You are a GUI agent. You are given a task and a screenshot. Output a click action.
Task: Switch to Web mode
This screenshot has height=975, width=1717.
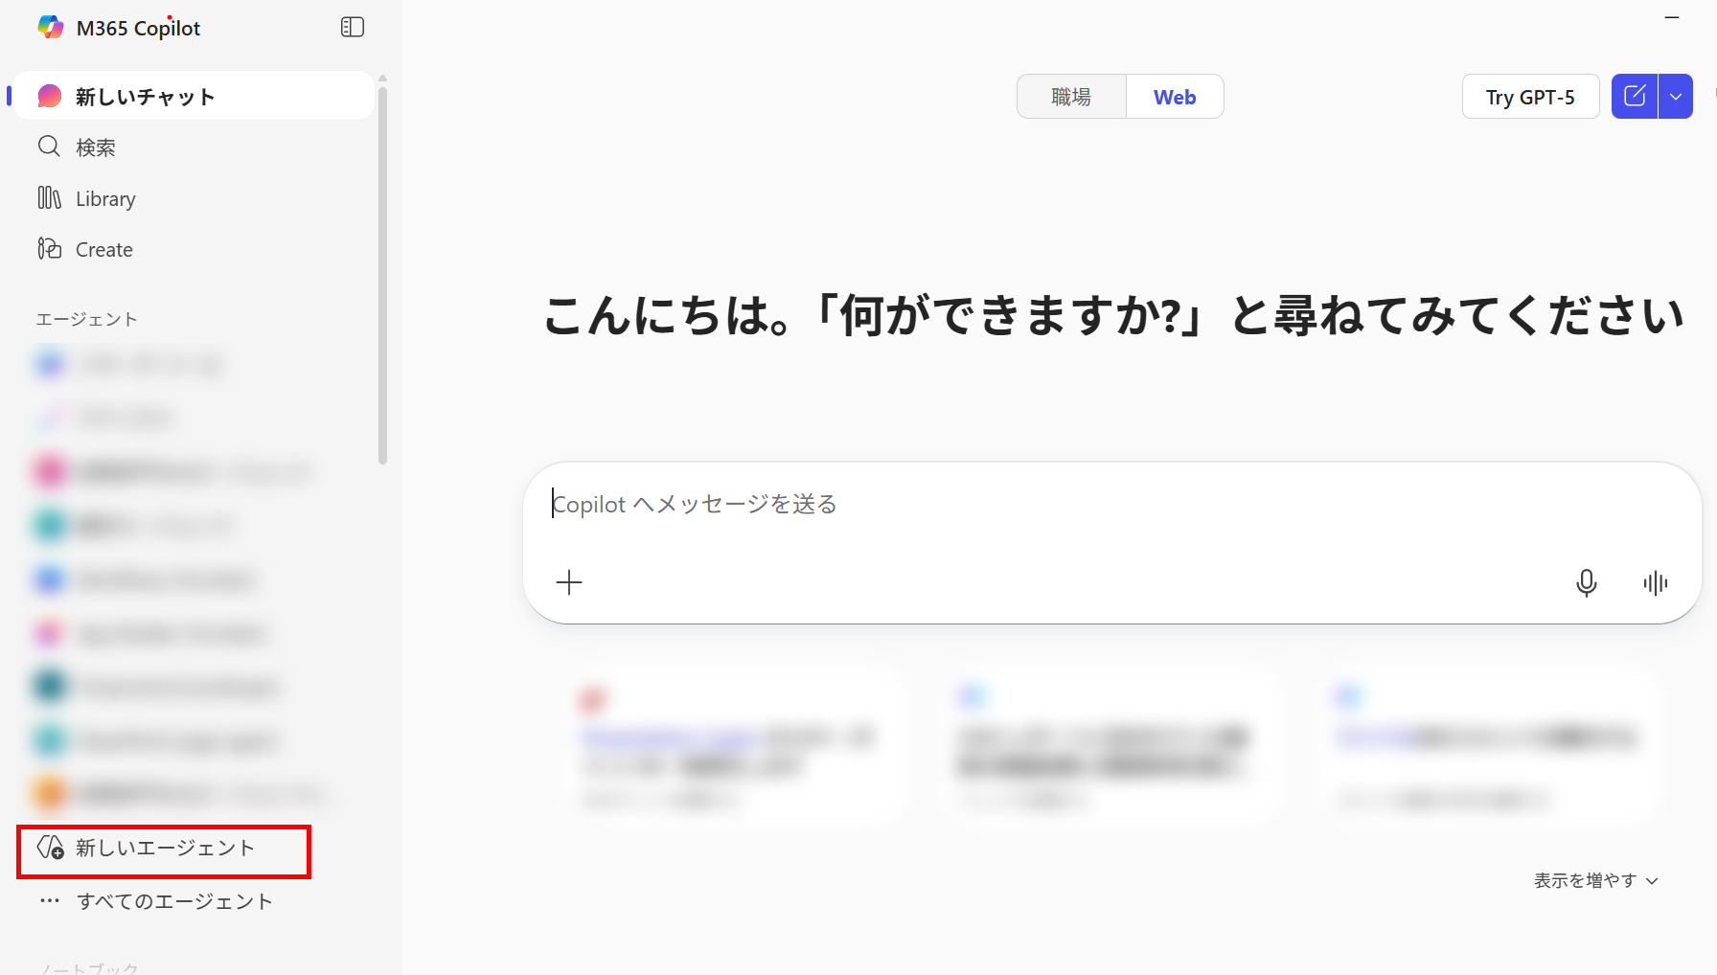(1175, 96)
